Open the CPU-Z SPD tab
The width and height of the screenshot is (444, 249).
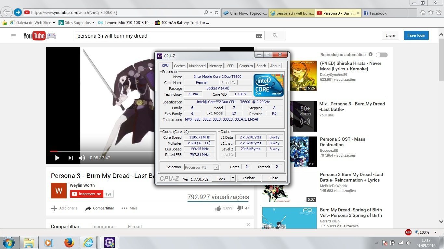[230, 66]
